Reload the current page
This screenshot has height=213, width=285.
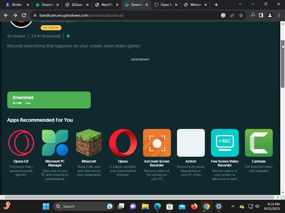click(24, 16)
